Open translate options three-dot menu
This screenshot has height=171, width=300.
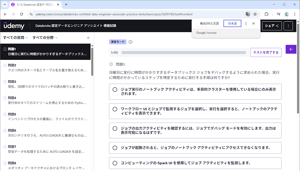click(246, 23)
